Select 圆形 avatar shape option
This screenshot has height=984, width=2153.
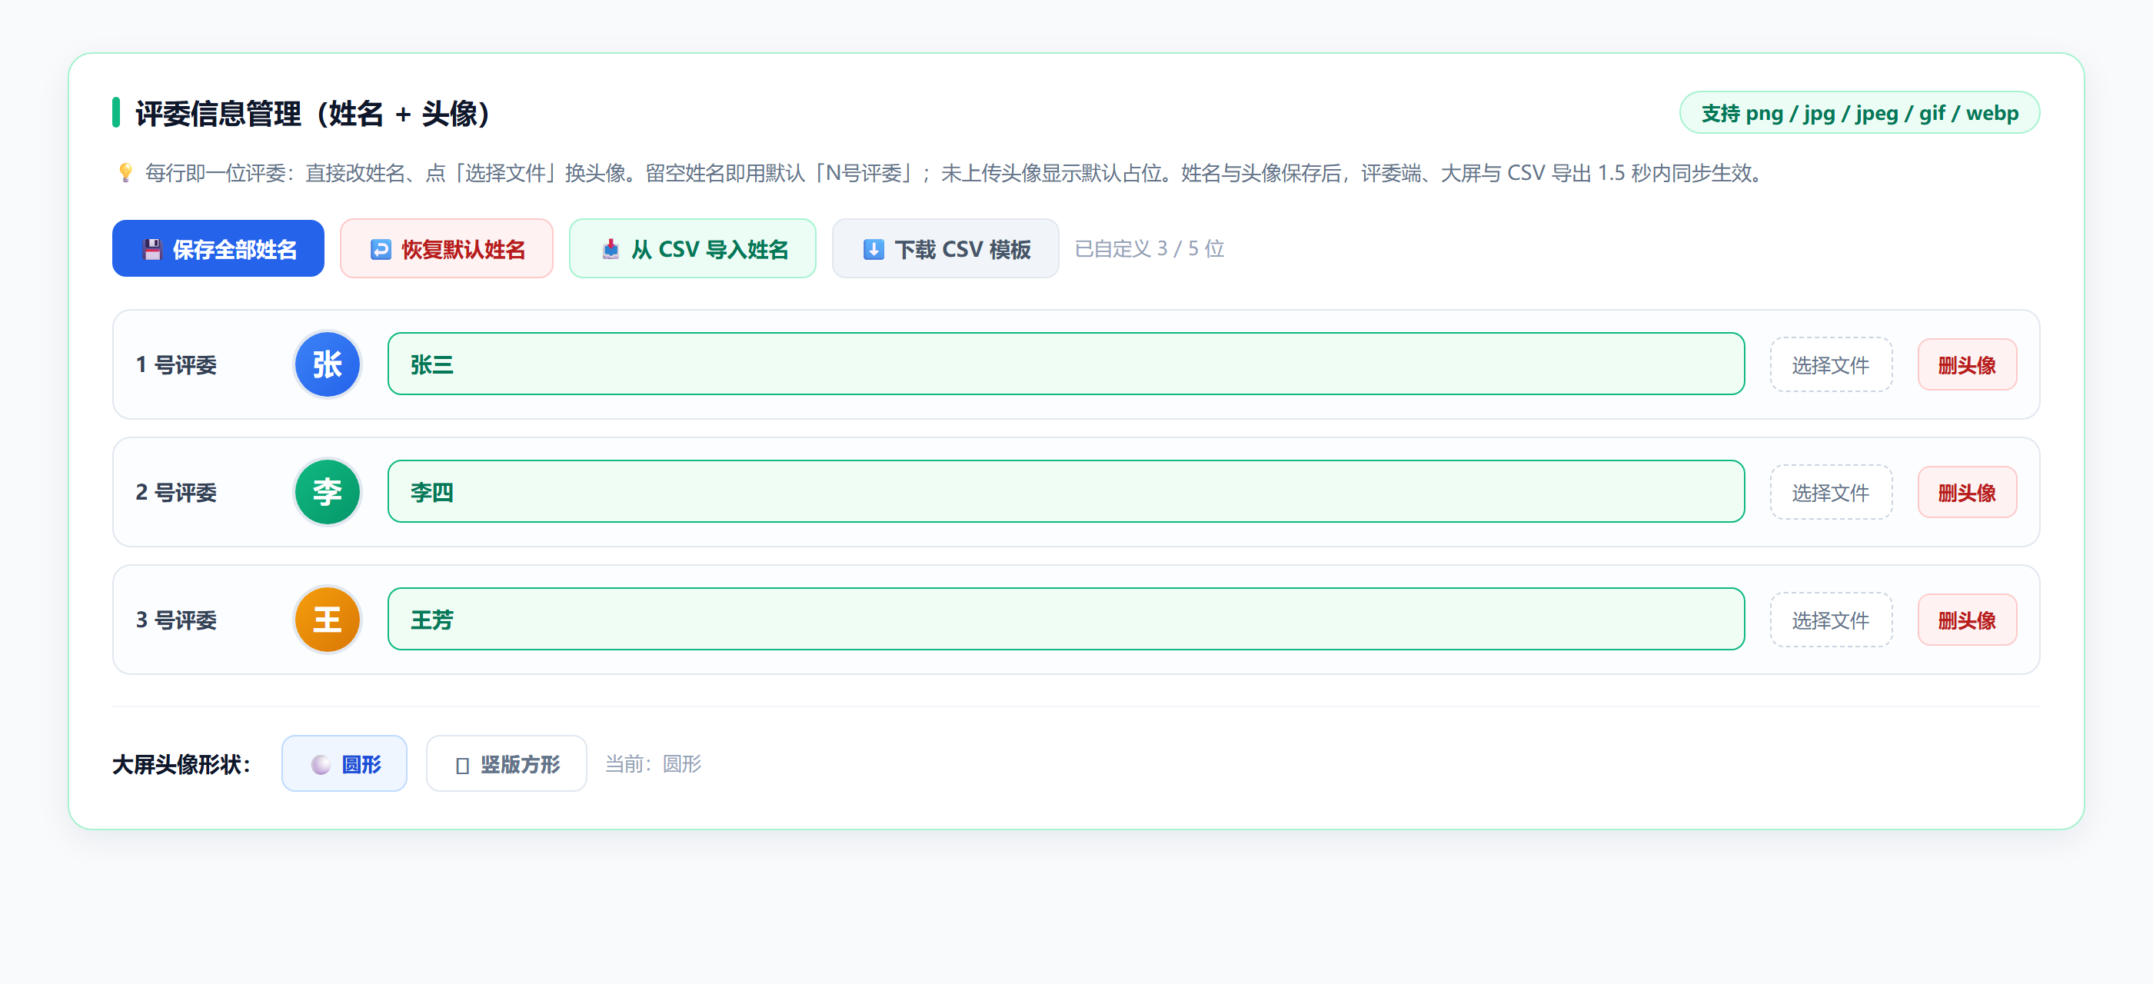(344, 763)
